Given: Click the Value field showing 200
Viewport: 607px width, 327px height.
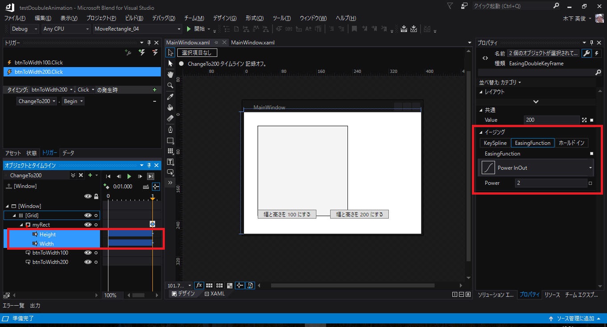Looking at the screenshot, I should pos(552,120).
